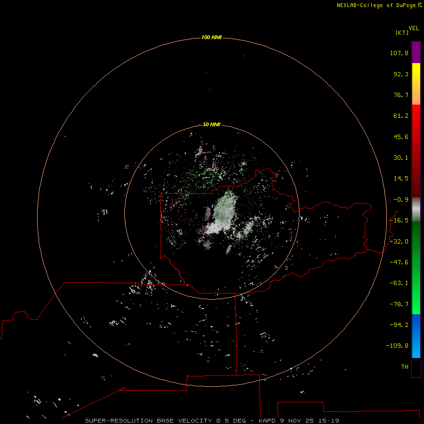Click the 107.8 velocity scale value

[x=399, y=53]
